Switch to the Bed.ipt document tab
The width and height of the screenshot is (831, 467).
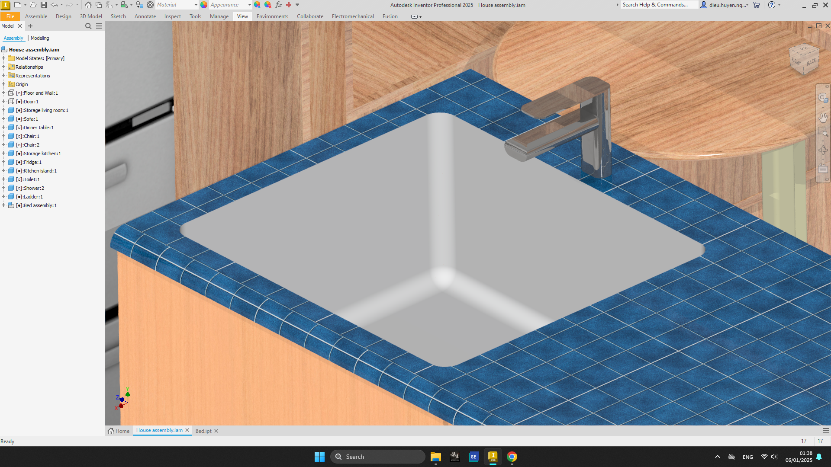[x=203, y=431]
